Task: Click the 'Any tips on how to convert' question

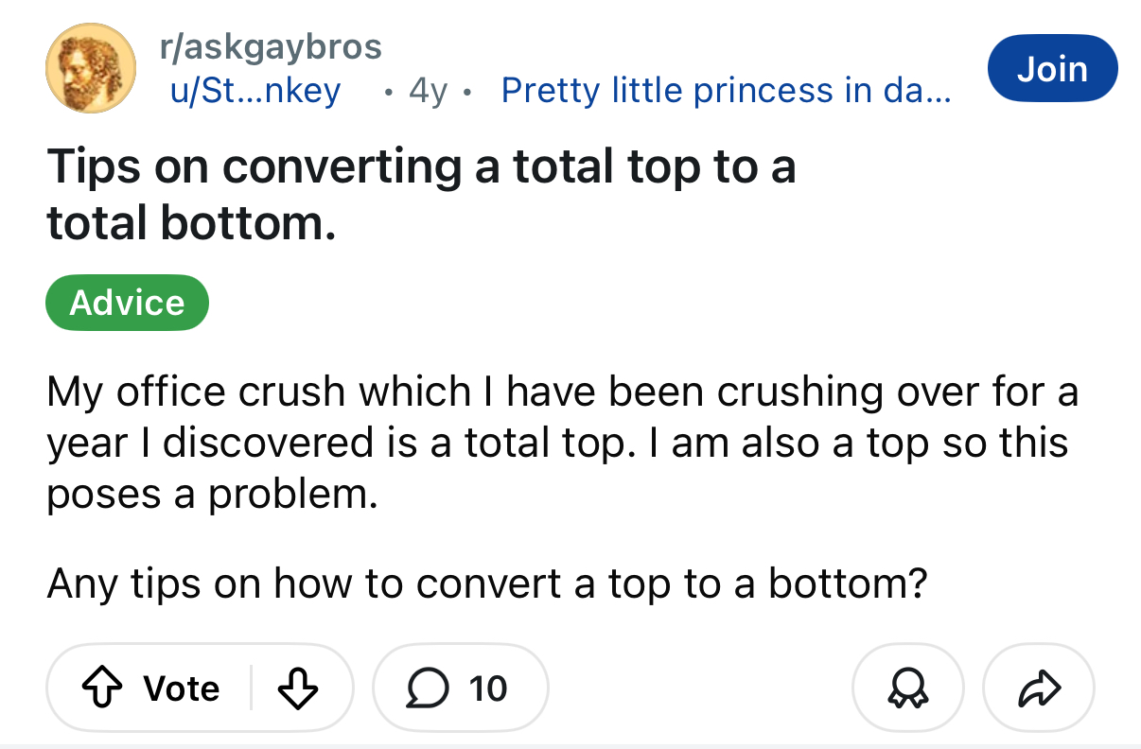Action: pos(486,584)
